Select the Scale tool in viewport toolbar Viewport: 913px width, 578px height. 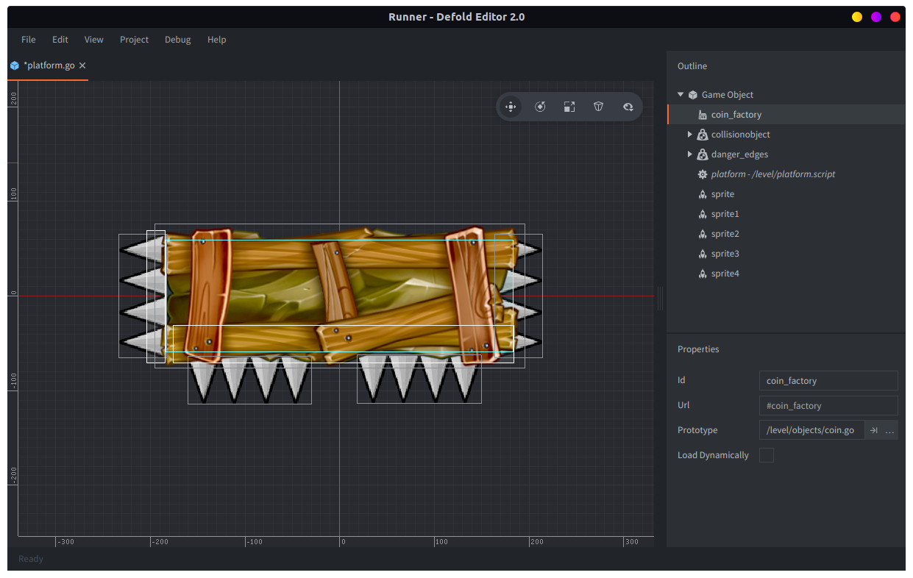[x=569, y=107]
